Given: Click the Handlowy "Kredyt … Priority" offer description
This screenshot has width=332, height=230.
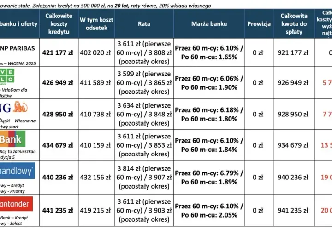Looking at the screenshot, I should 12,189.
